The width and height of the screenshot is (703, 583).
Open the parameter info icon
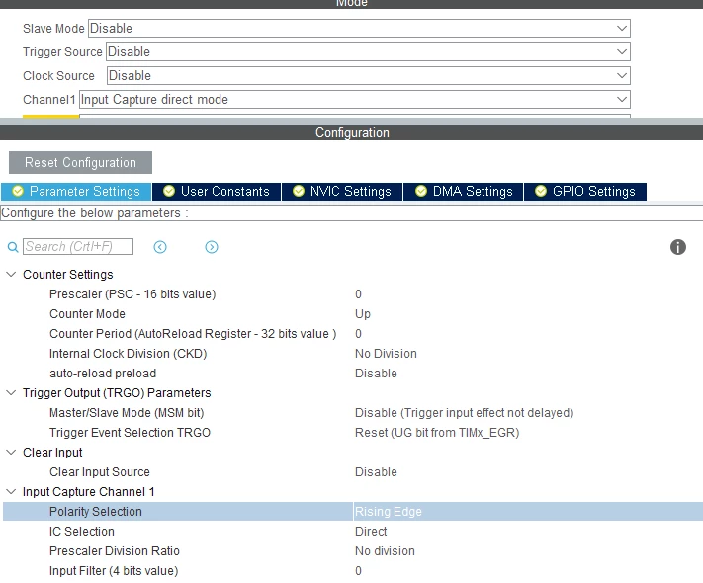[x=678, y=247]
